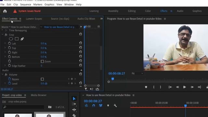The width and height of the screenshot is (208, 117).
Task: Select the free draw bezier pen mask
Action: [x=22, y=39]
